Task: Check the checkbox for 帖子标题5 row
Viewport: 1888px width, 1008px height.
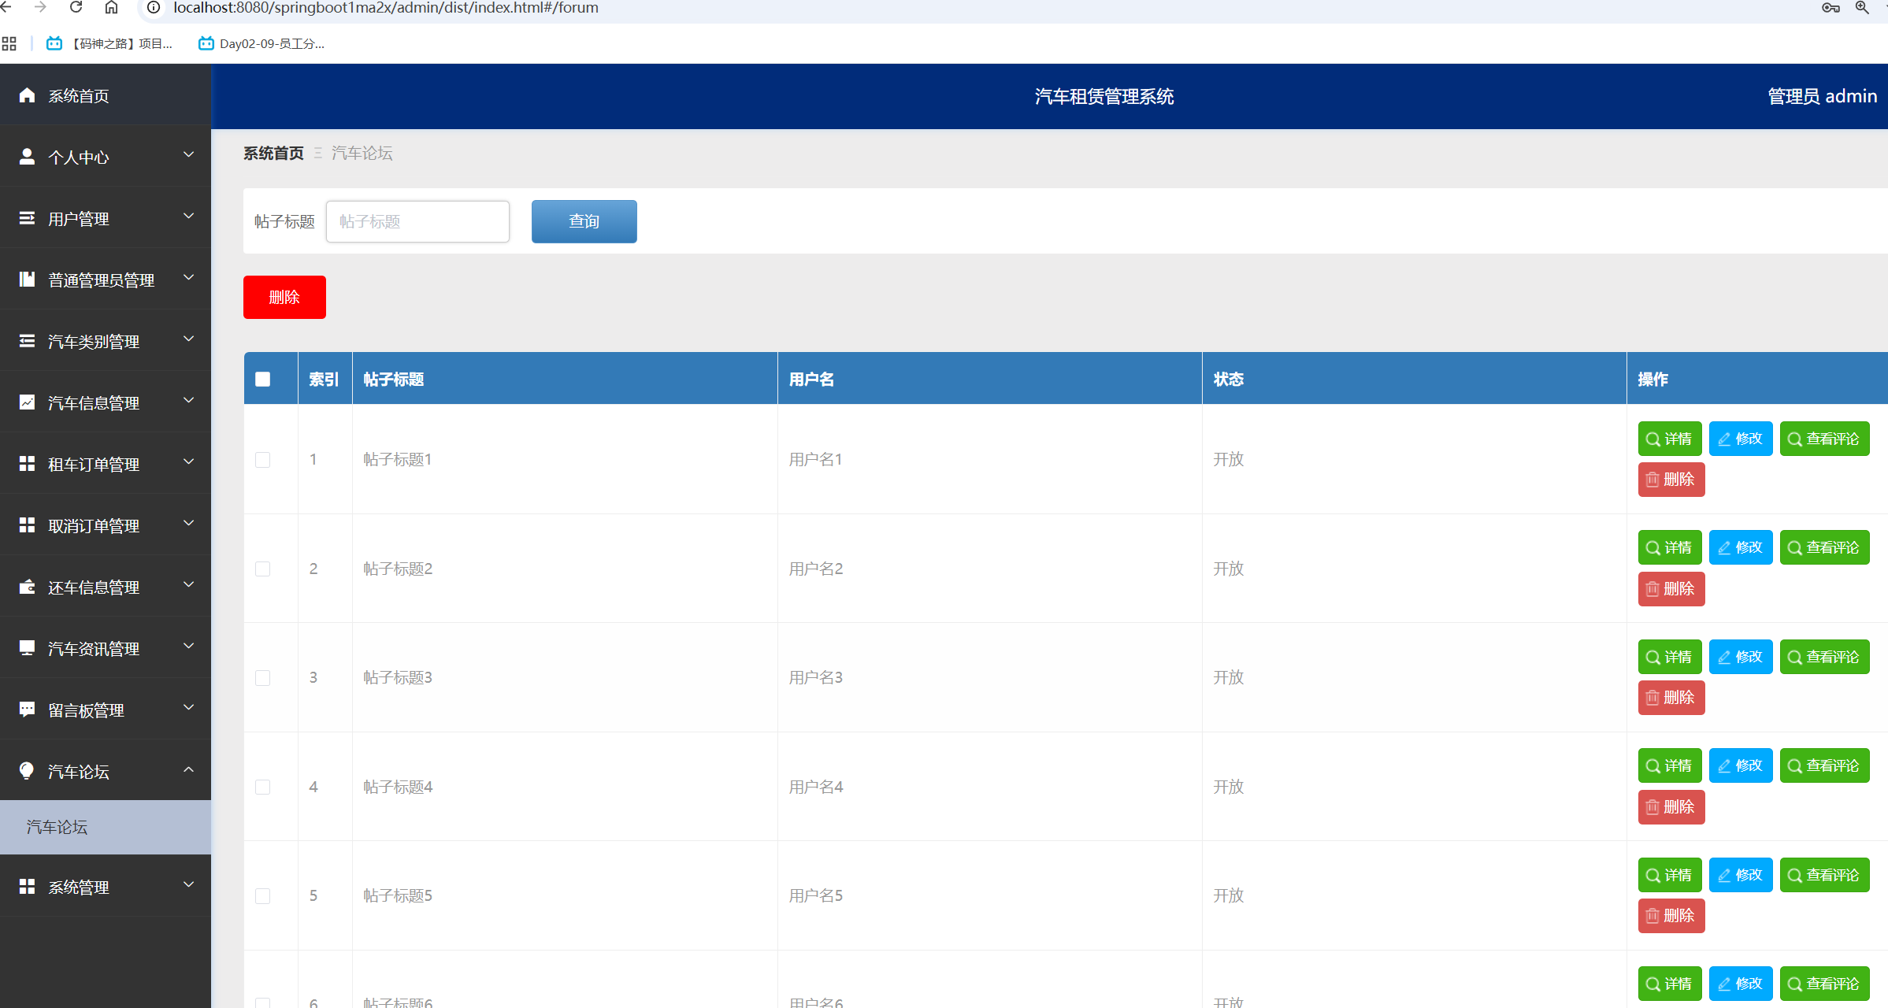Action: pos(263,896)
